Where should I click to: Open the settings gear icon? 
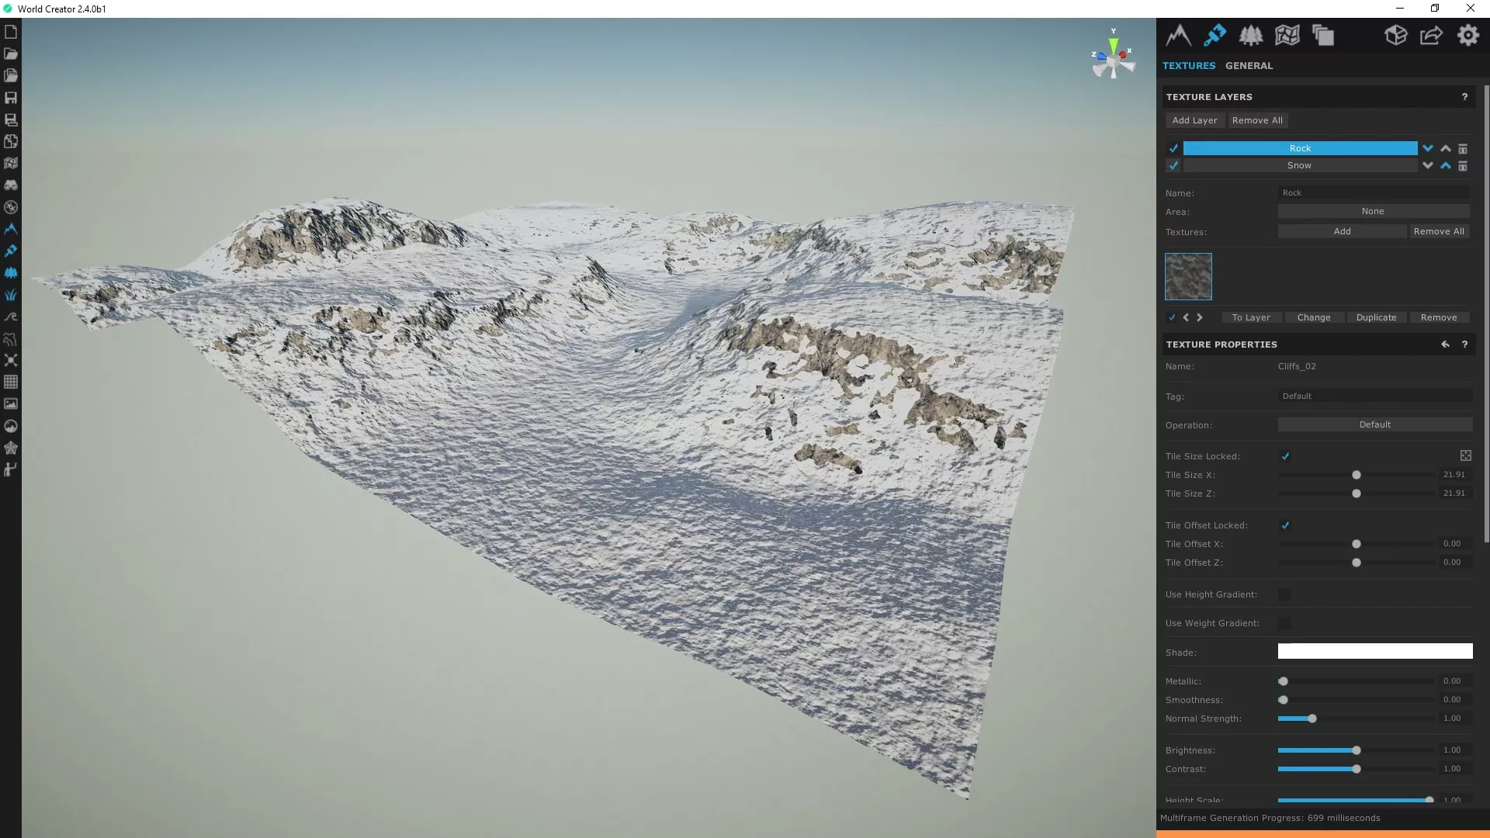tap(1467, 35)
